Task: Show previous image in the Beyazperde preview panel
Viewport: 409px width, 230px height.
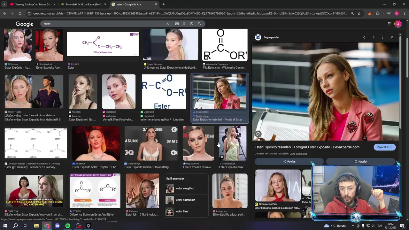Action: point(364,37)
